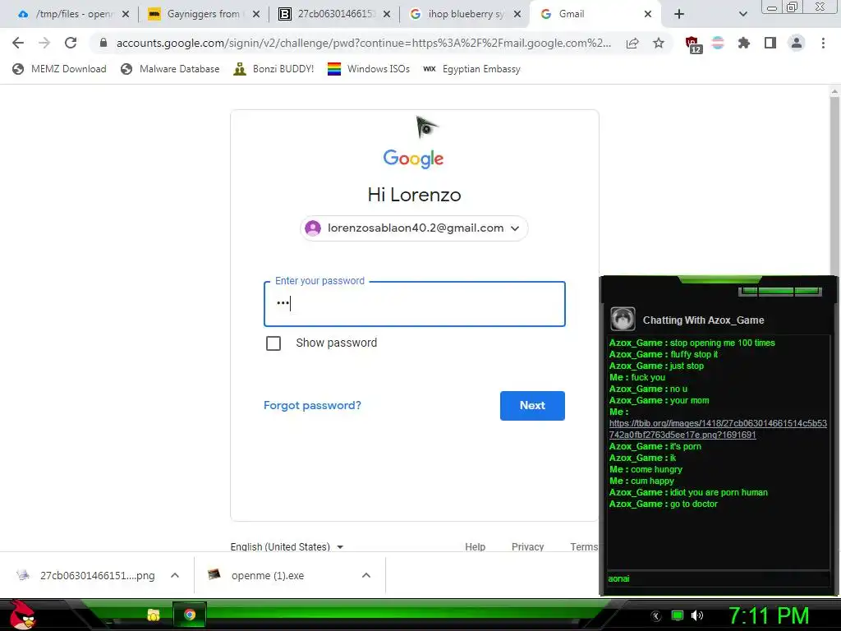This screenshot has height=631, width=841.
Task: Open Malware Database bookmark
Action: [171, 69]
